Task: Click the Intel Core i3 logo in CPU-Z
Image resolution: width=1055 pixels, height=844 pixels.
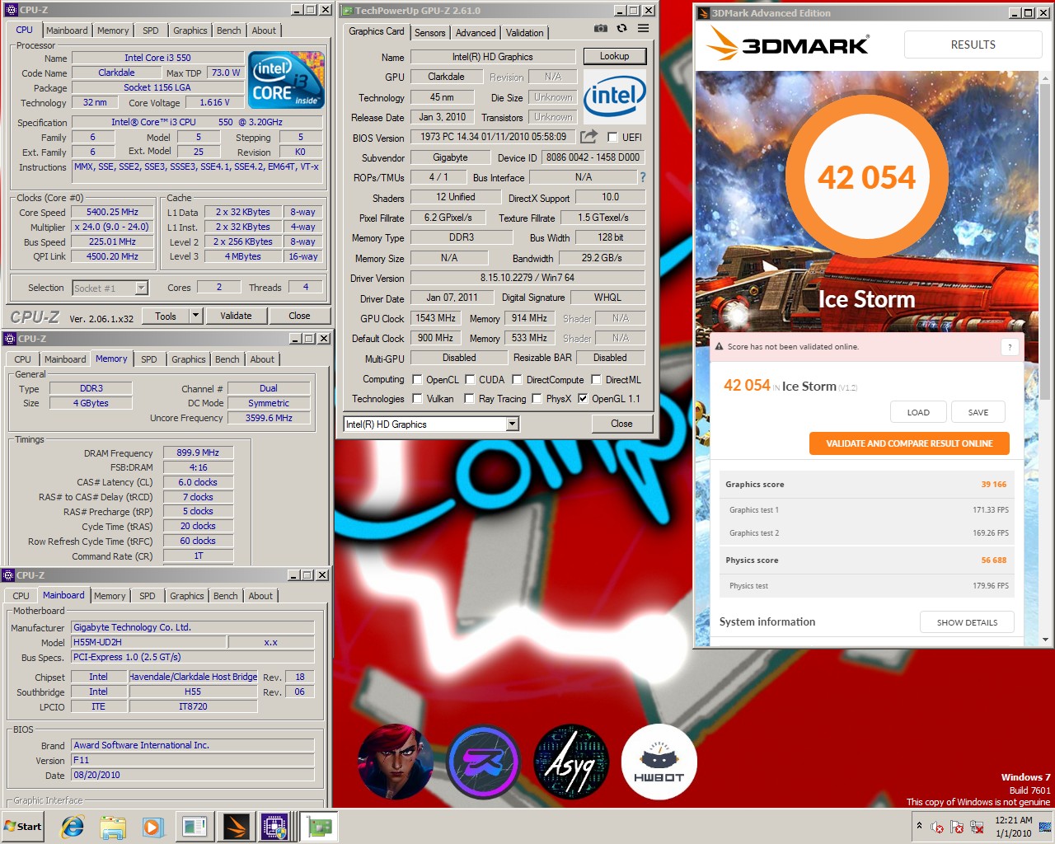Action: 286,80
